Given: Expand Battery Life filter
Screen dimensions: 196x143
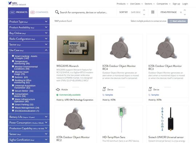Looking at the screenshot, I should pyautogui.click(x=29, y=117).
